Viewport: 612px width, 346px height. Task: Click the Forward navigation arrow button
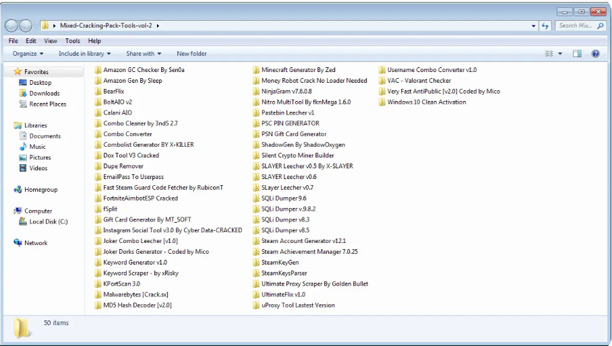[25, 26]
